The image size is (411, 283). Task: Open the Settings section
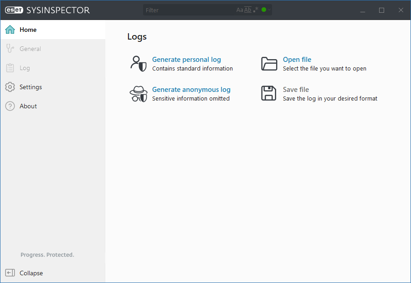point(31,87)
